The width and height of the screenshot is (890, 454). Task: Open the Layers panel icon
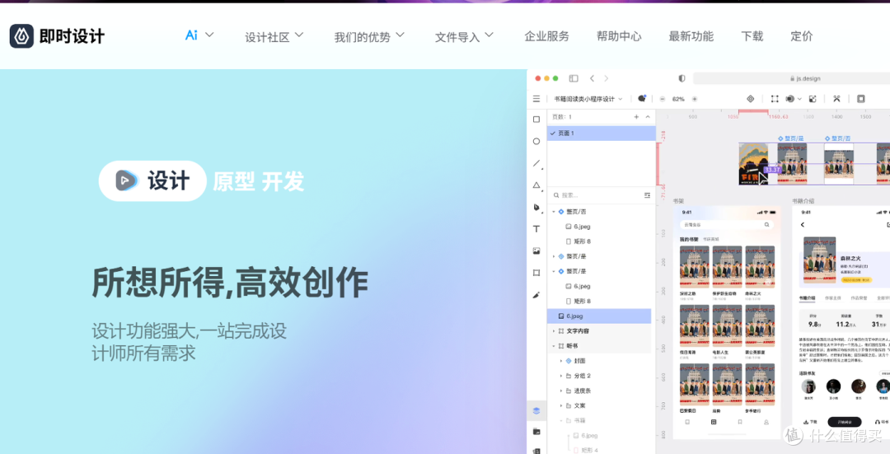(x=536, y=411)
